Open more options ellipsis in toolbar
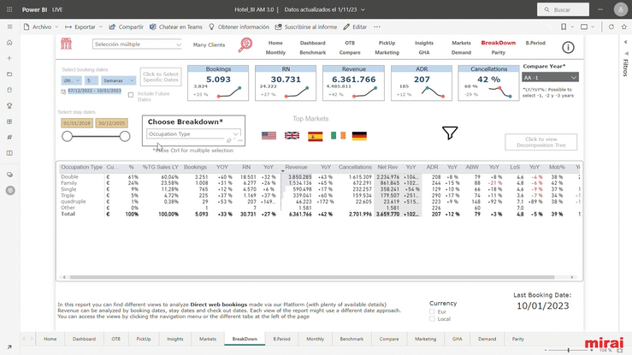The width and height of the screenshot is (632, 355). (x=377, y=27)
